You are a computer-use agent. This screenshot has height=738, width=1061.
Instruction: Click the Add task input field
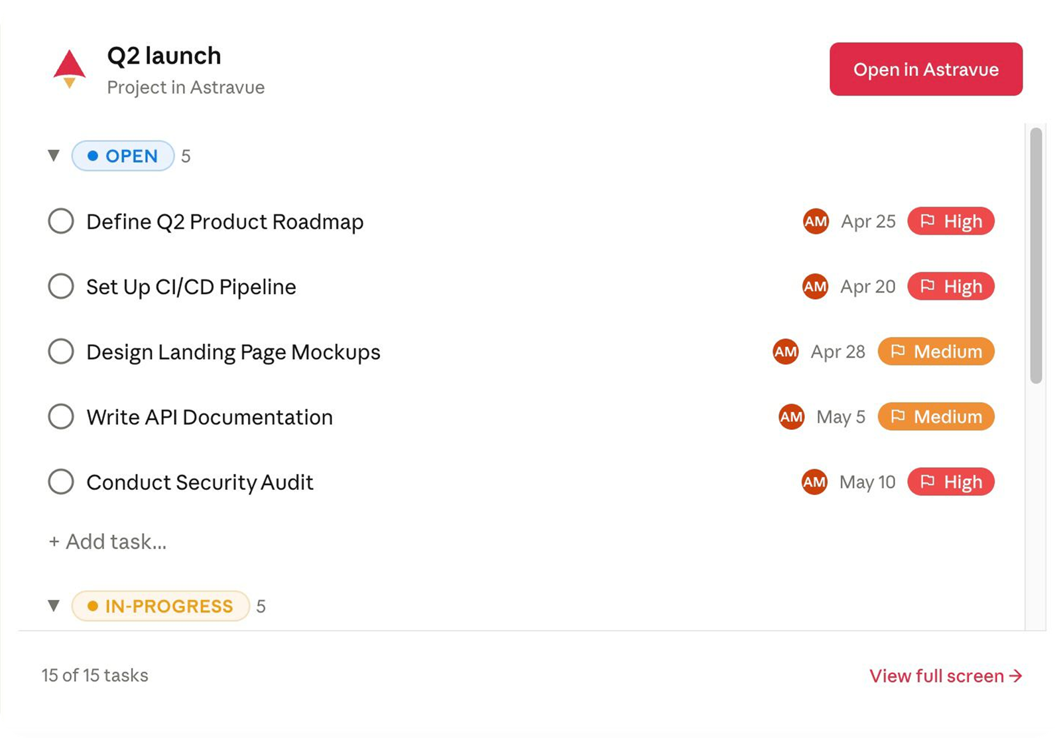(x=107, y=542)
